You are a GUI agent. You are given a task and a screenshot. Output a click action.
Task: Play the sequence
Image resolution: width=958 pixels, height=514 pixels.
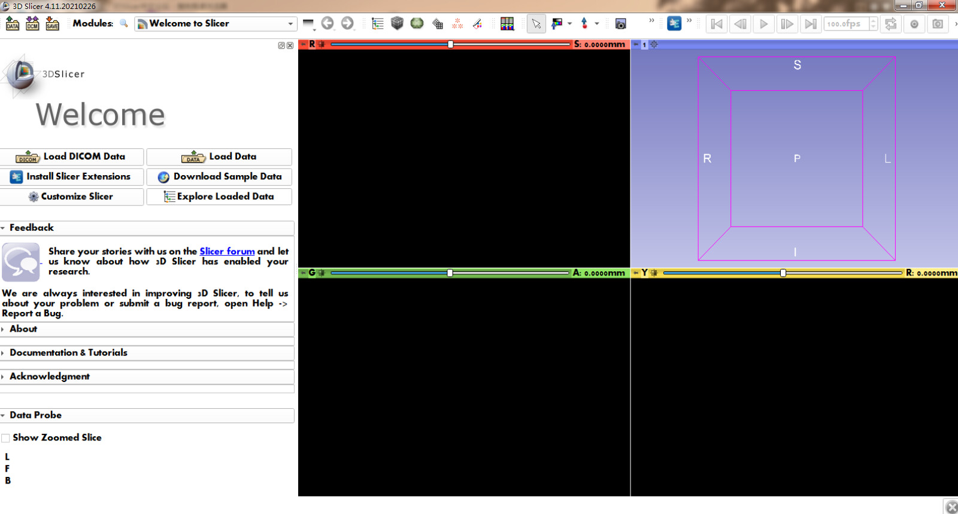pos(763,24)
